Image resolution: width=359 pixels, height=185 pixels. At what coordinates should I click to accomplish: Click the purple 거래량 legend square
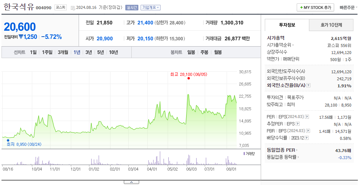click(x=244, y=154)
